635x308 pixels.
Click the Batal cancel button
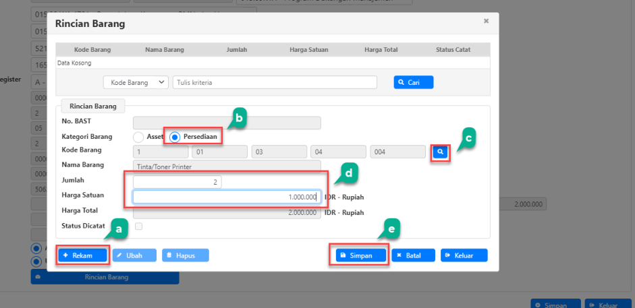[x=412, y=255]
